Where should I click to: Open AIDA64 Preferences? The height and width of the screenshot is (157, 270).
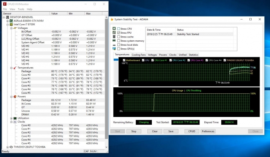(x=208, y=131)
